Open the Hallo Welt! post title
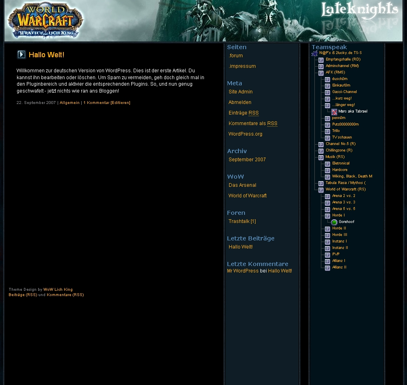The height and width of the screenshot is (385, 407). coord(46,55)
